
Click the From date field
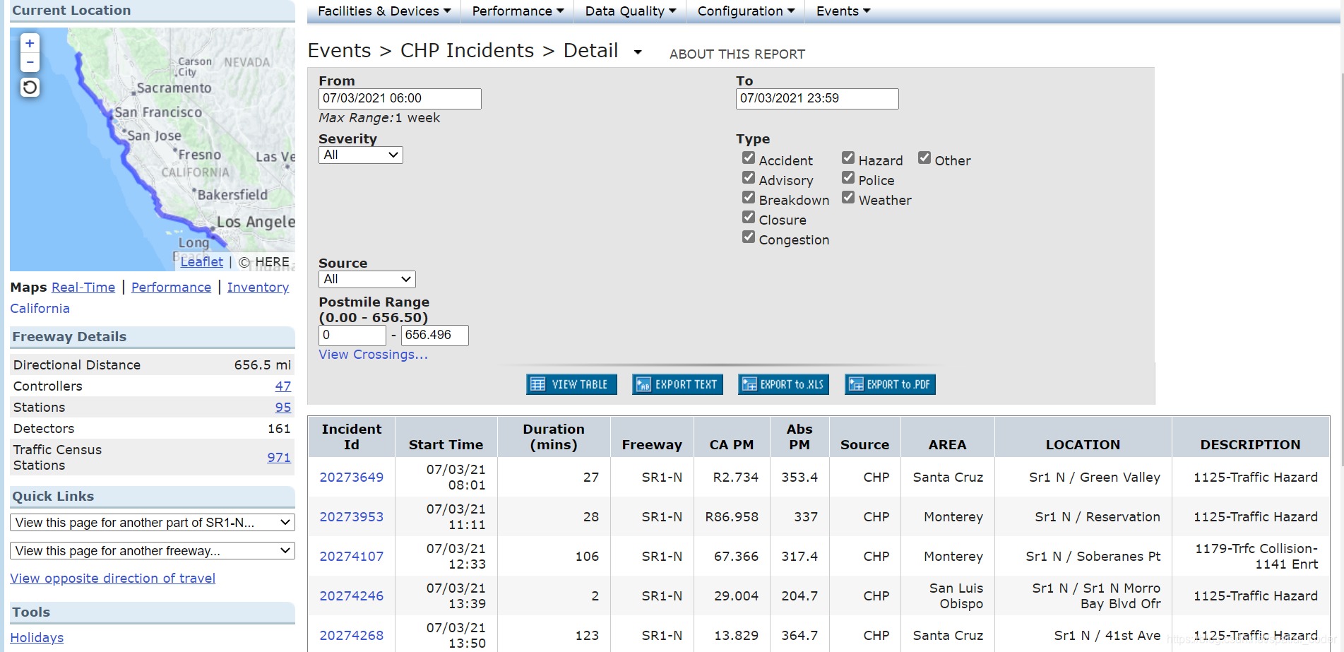pyautogui.click(x=400, y=98)
